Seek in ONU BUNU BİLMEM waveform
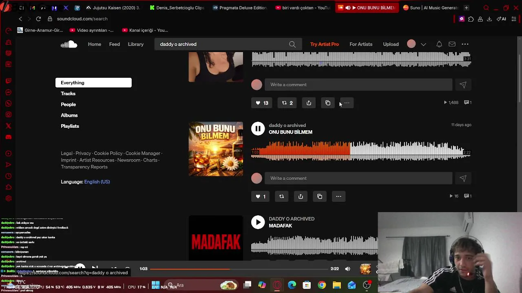522x293 pixels. [x=361, y=151]
